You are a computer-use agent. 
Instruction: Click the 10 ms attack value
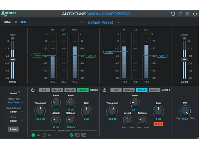point(56,127)
